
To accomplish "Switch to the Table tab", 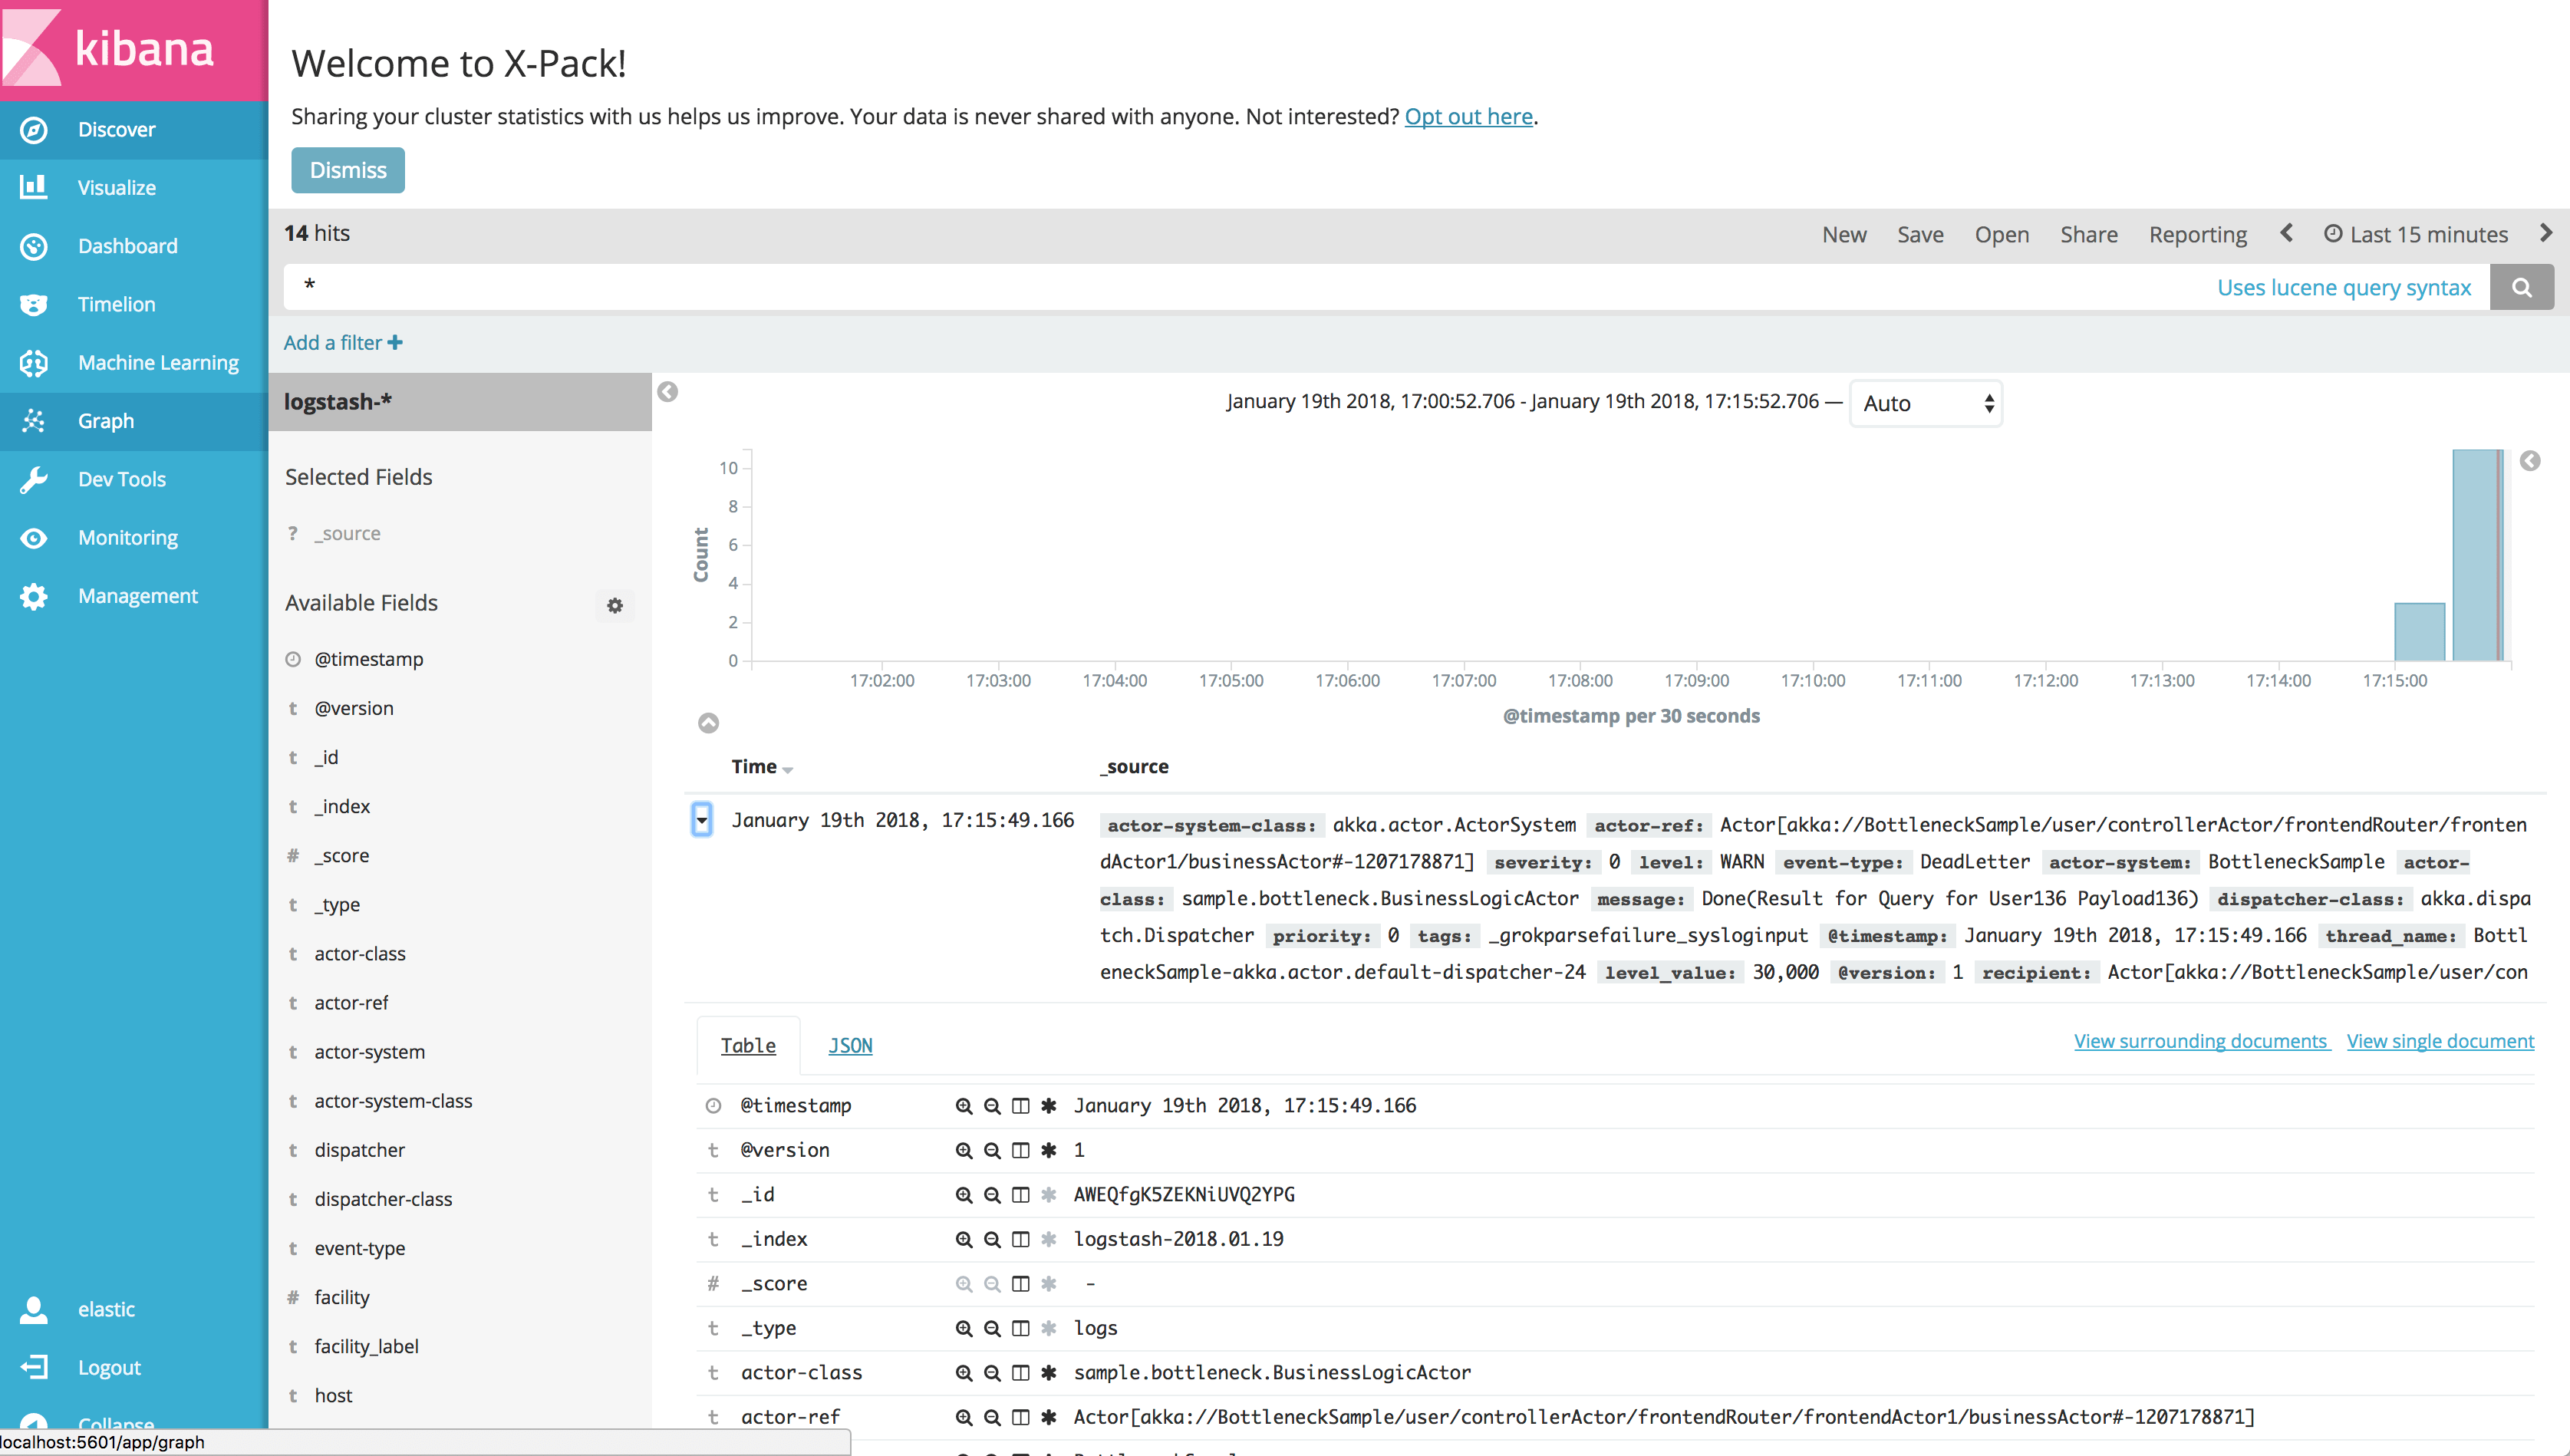I will click(x=748, y=1045).
